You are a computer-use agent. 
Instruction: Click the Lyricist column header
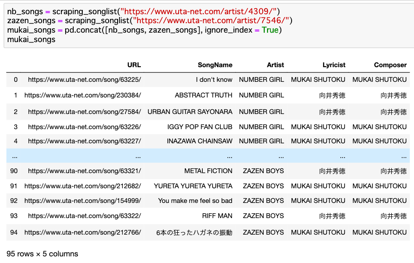point(334,65)
